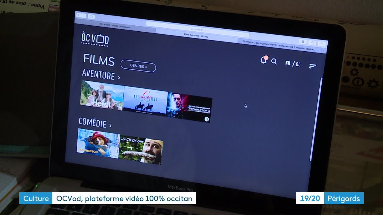Open the GENRES dropdown button
This screenshot has height=215, width=383.
coord(138,66)
